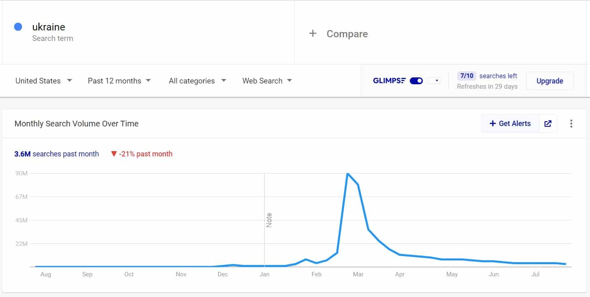Open the Web Search type dropdown
This screenshot has height=297, width=590.
[x=267, y=81]
